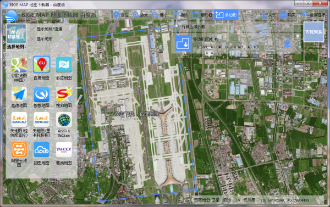The height and width of the screenshot is (207, 330).
Task: Choose the Google Maps China icon
Action: tap(19, 65)
